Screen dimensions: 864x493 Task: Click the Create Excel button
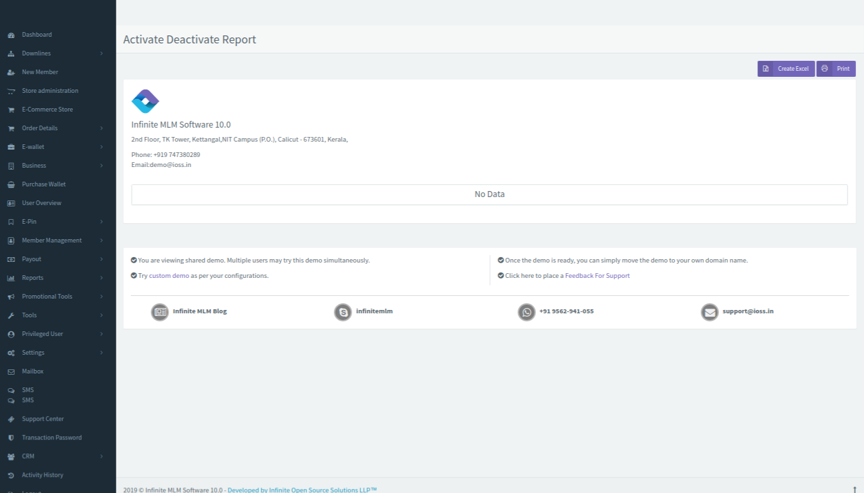point(786,69)
